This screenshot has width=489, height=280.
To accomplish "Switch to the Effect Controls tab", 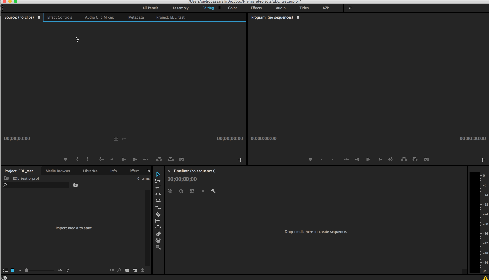I will tap(60, 17).
